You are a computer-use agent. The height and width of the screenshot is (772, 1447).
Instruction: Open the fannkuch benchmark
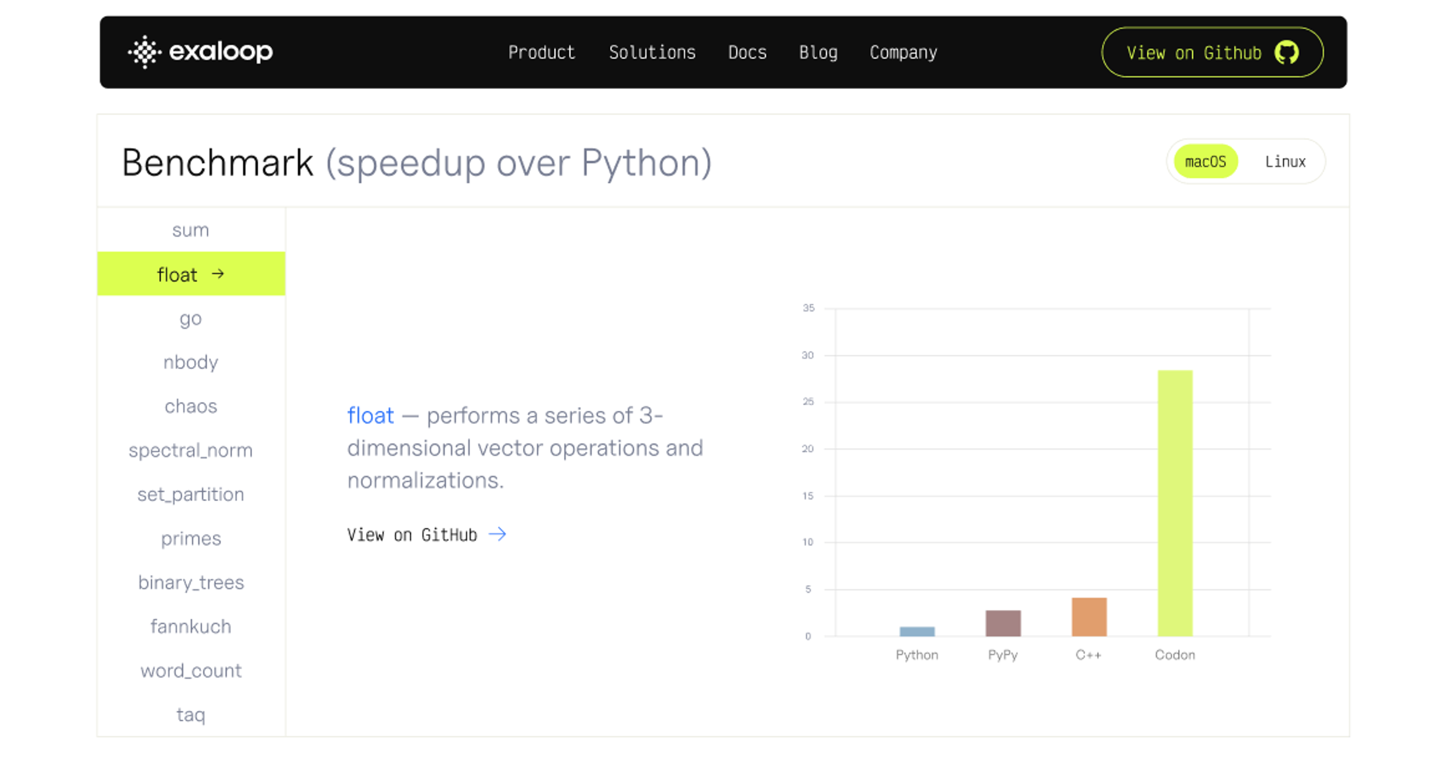coord(191,627)
